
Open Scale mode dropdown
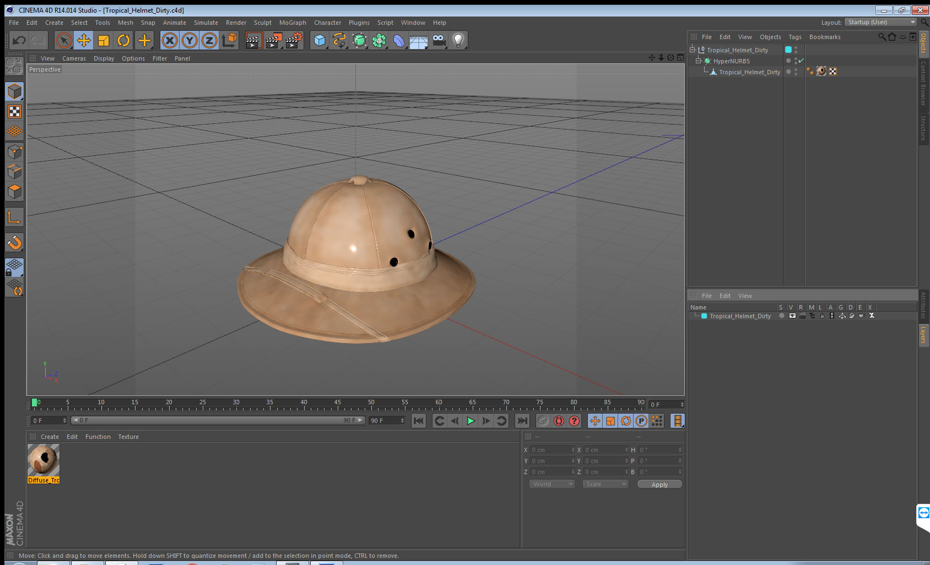605,484
